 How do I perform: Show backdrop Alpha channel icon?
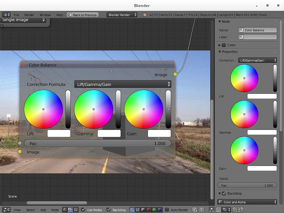click(143, 210)
